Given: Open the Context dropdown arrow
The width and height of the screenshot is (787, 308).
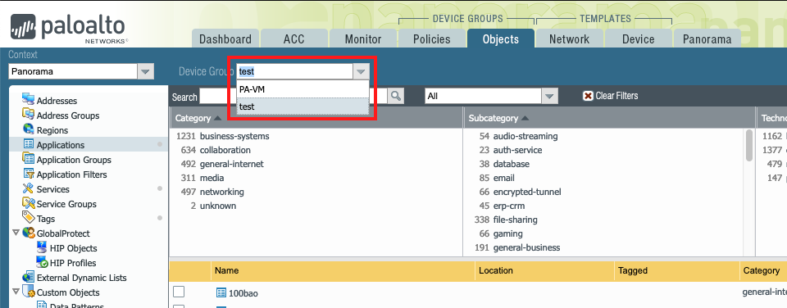Looking at the screenshot, I should coord(146,72).
